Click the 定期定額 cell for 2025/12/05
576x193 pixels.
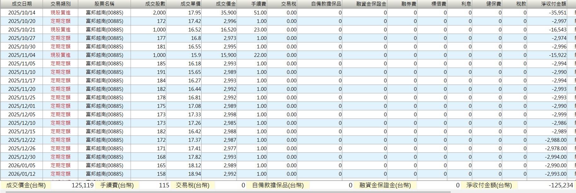tap(61, 115)
